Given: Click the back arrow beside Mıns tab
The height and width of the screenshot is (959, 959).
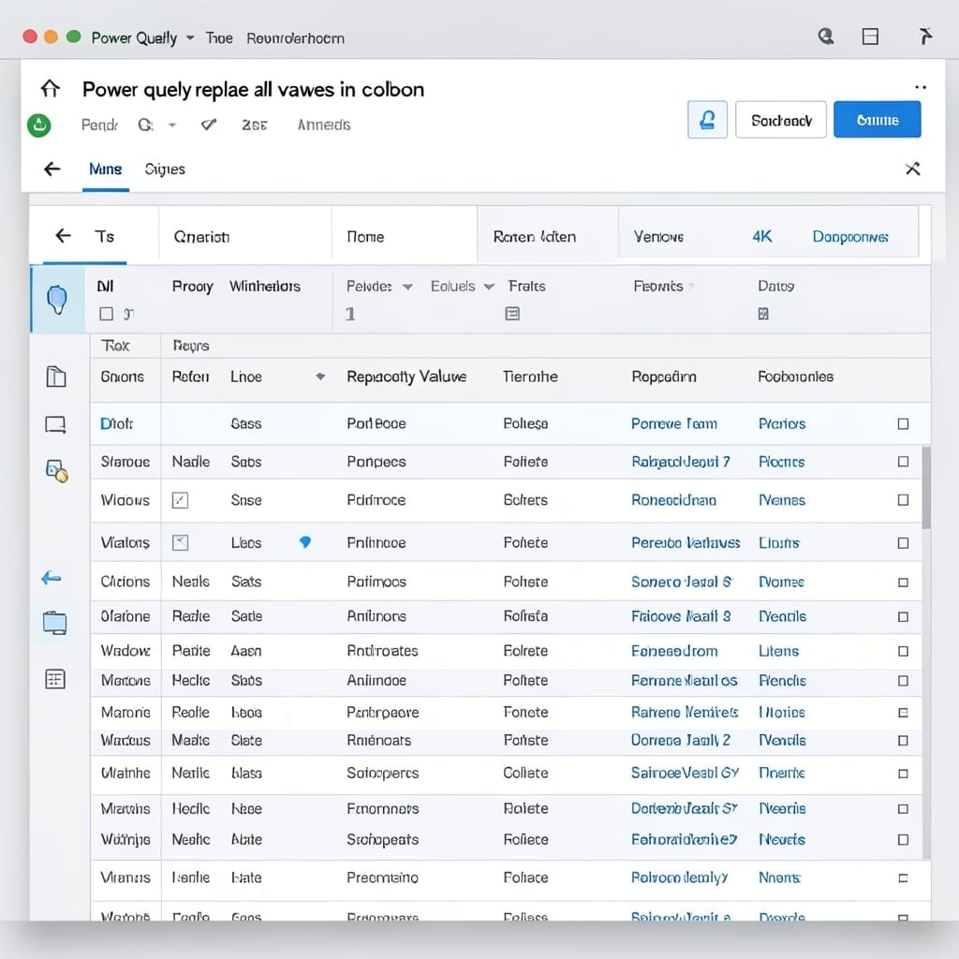Looking at the screenshot, I should 52,169.
